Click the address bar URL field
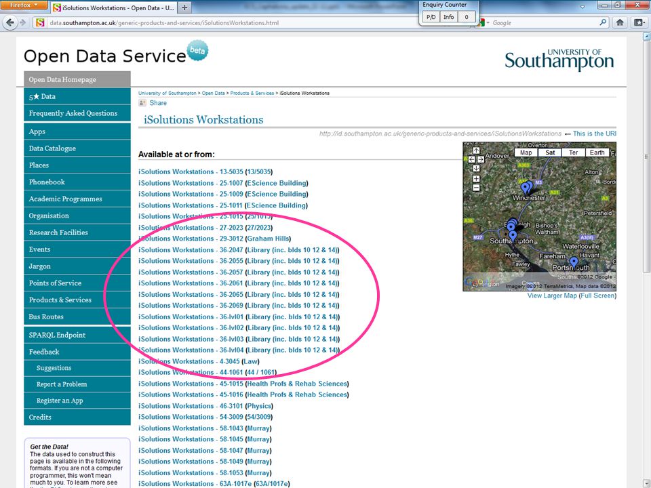 click(x=233, y=23)
